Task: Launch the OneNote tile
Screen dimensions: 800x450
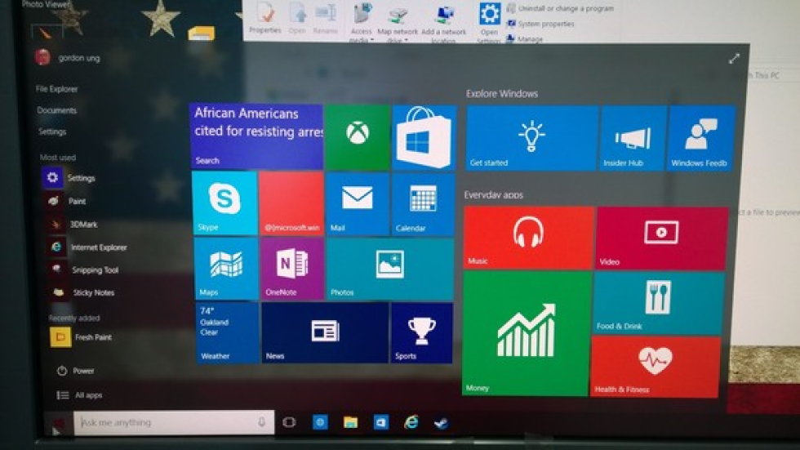Action: pos(292,269)
